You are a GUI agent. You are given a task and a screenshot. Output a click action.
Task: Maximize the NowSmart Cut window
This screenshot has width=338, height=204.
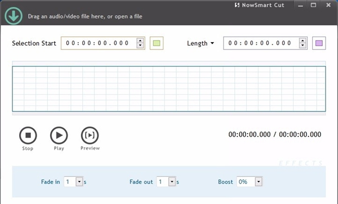313,5
